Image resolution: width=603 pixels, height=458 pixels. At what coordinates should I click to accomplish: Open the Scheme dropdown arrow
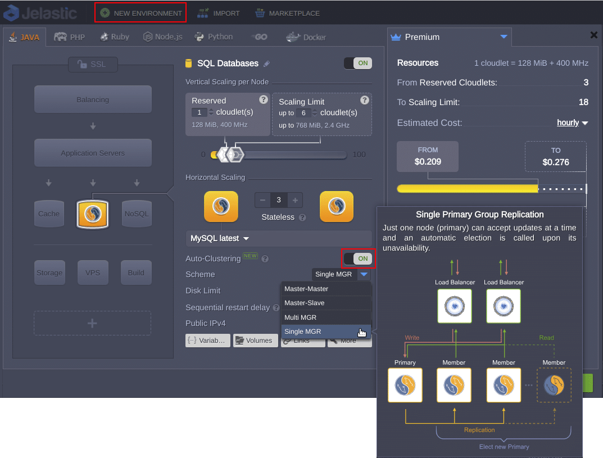click(364, 274)
